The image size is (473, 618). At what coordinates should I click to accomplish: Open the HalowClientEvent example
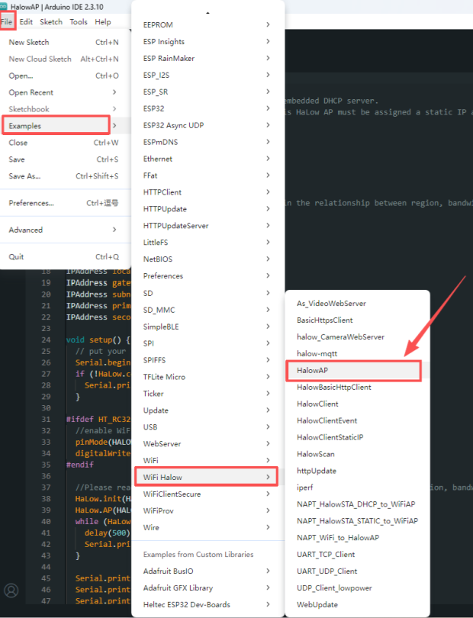click(x=357, y=420)
